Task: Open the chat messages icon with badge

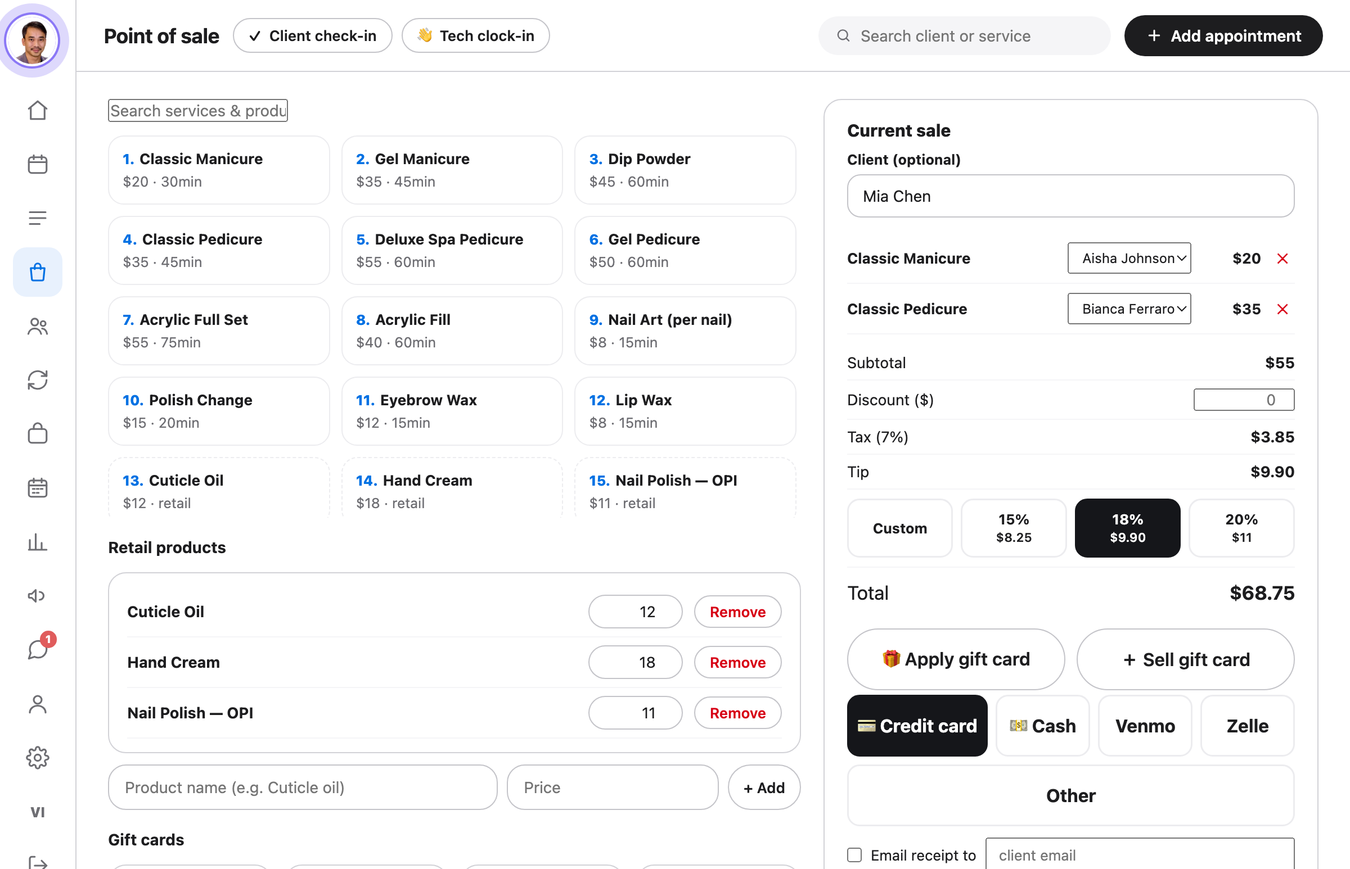Action: (37, 649)
